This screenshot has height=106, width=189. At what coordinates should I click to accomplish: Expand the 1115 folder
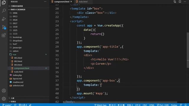click(x=29, y=34)
